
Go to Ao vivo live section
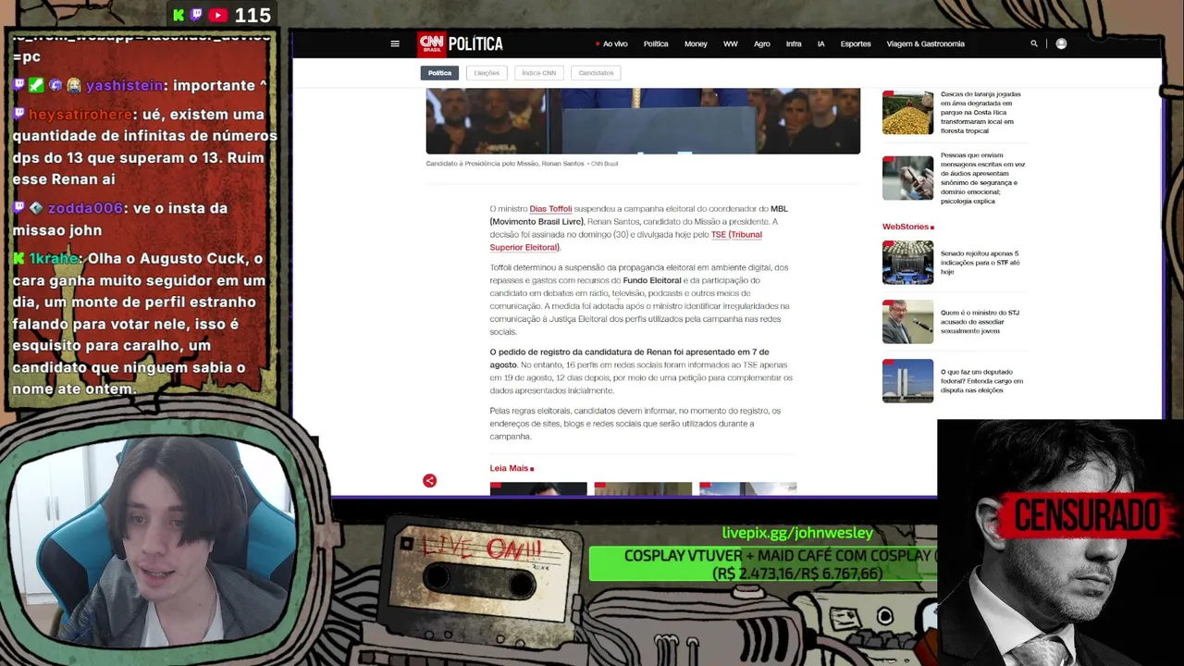[x=611, y=43]
